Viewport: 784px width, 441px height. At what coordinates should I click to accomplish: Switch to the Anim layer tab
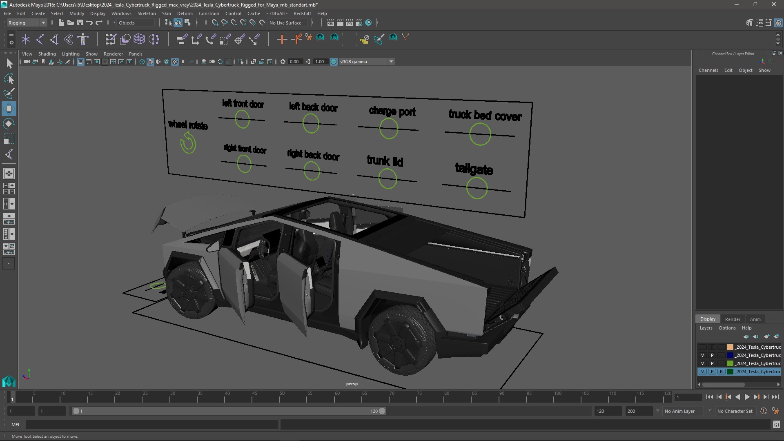[755, 319]
